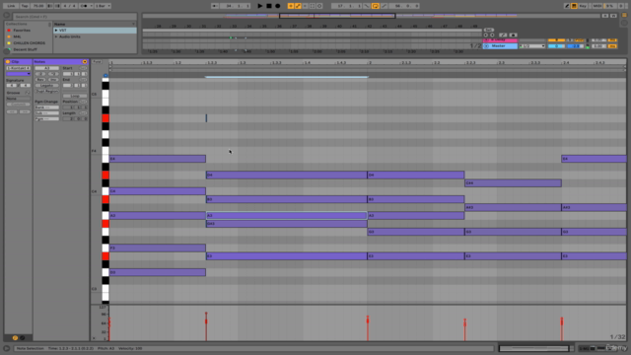Click Inv button in Notes box

[53, 80]
